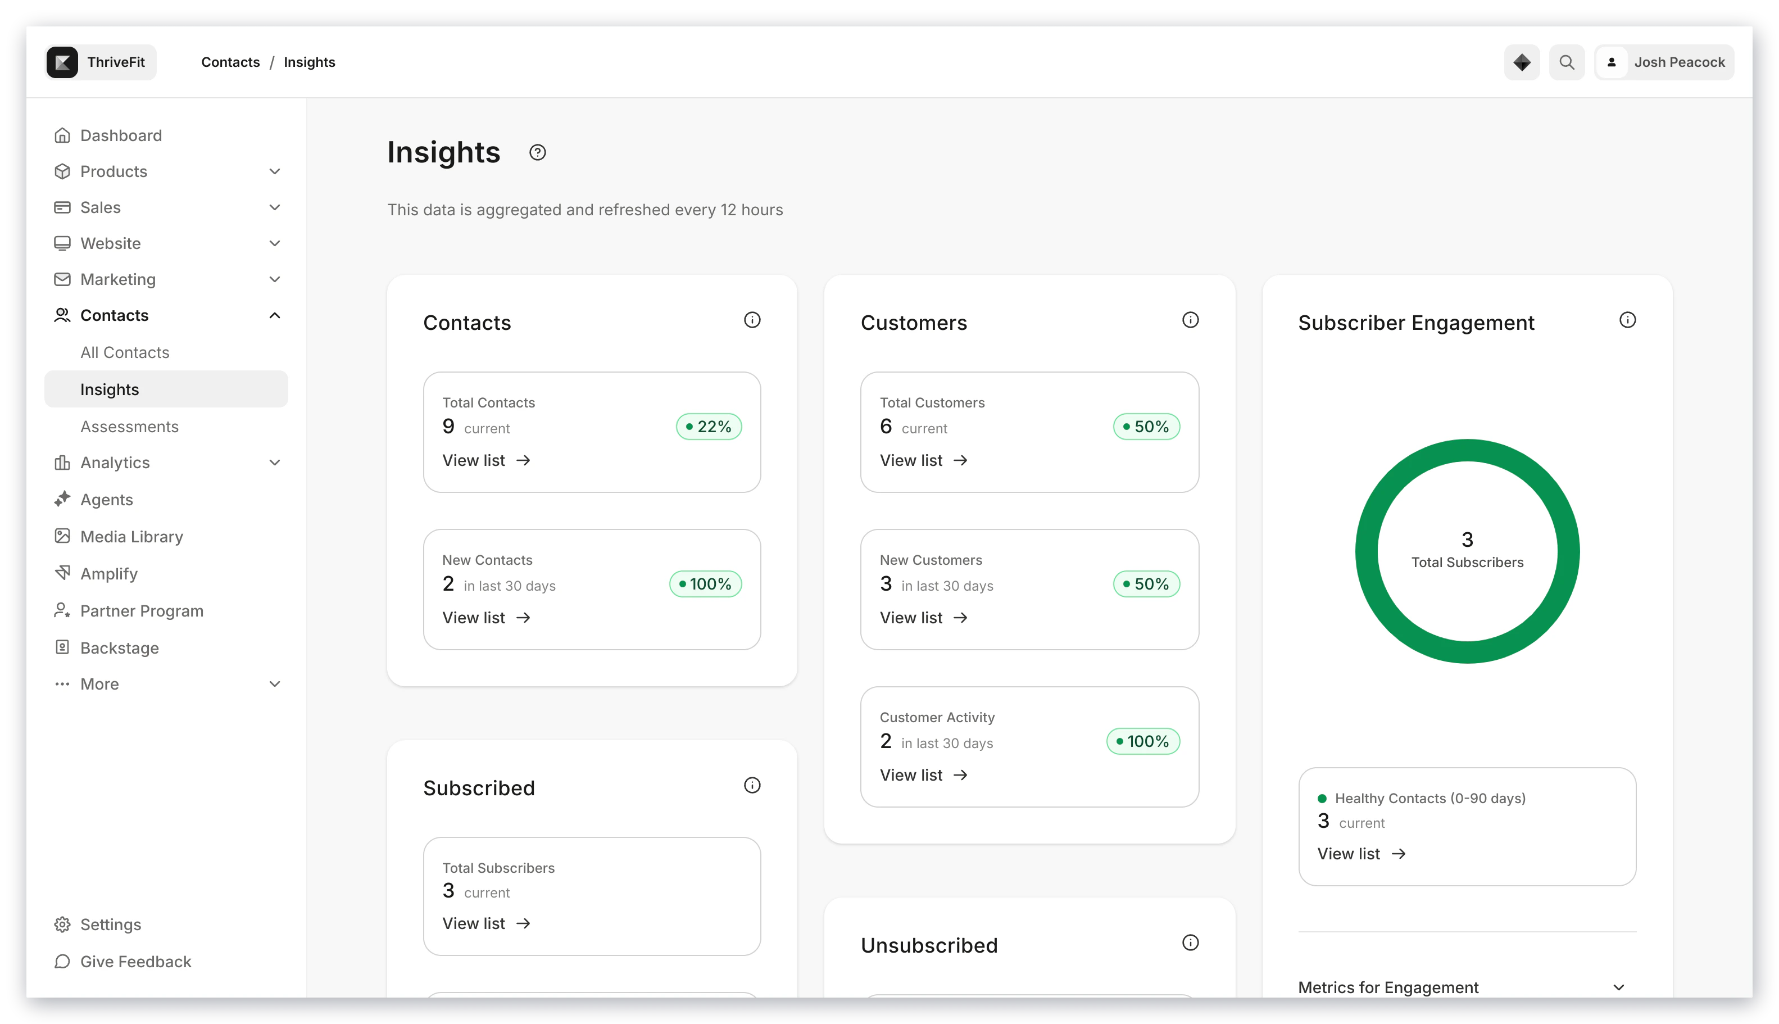The width and height of the screenshot is (1779, 1024).
Task: Select Insights in sidebar submenu
Action: (x=166, y=389)
